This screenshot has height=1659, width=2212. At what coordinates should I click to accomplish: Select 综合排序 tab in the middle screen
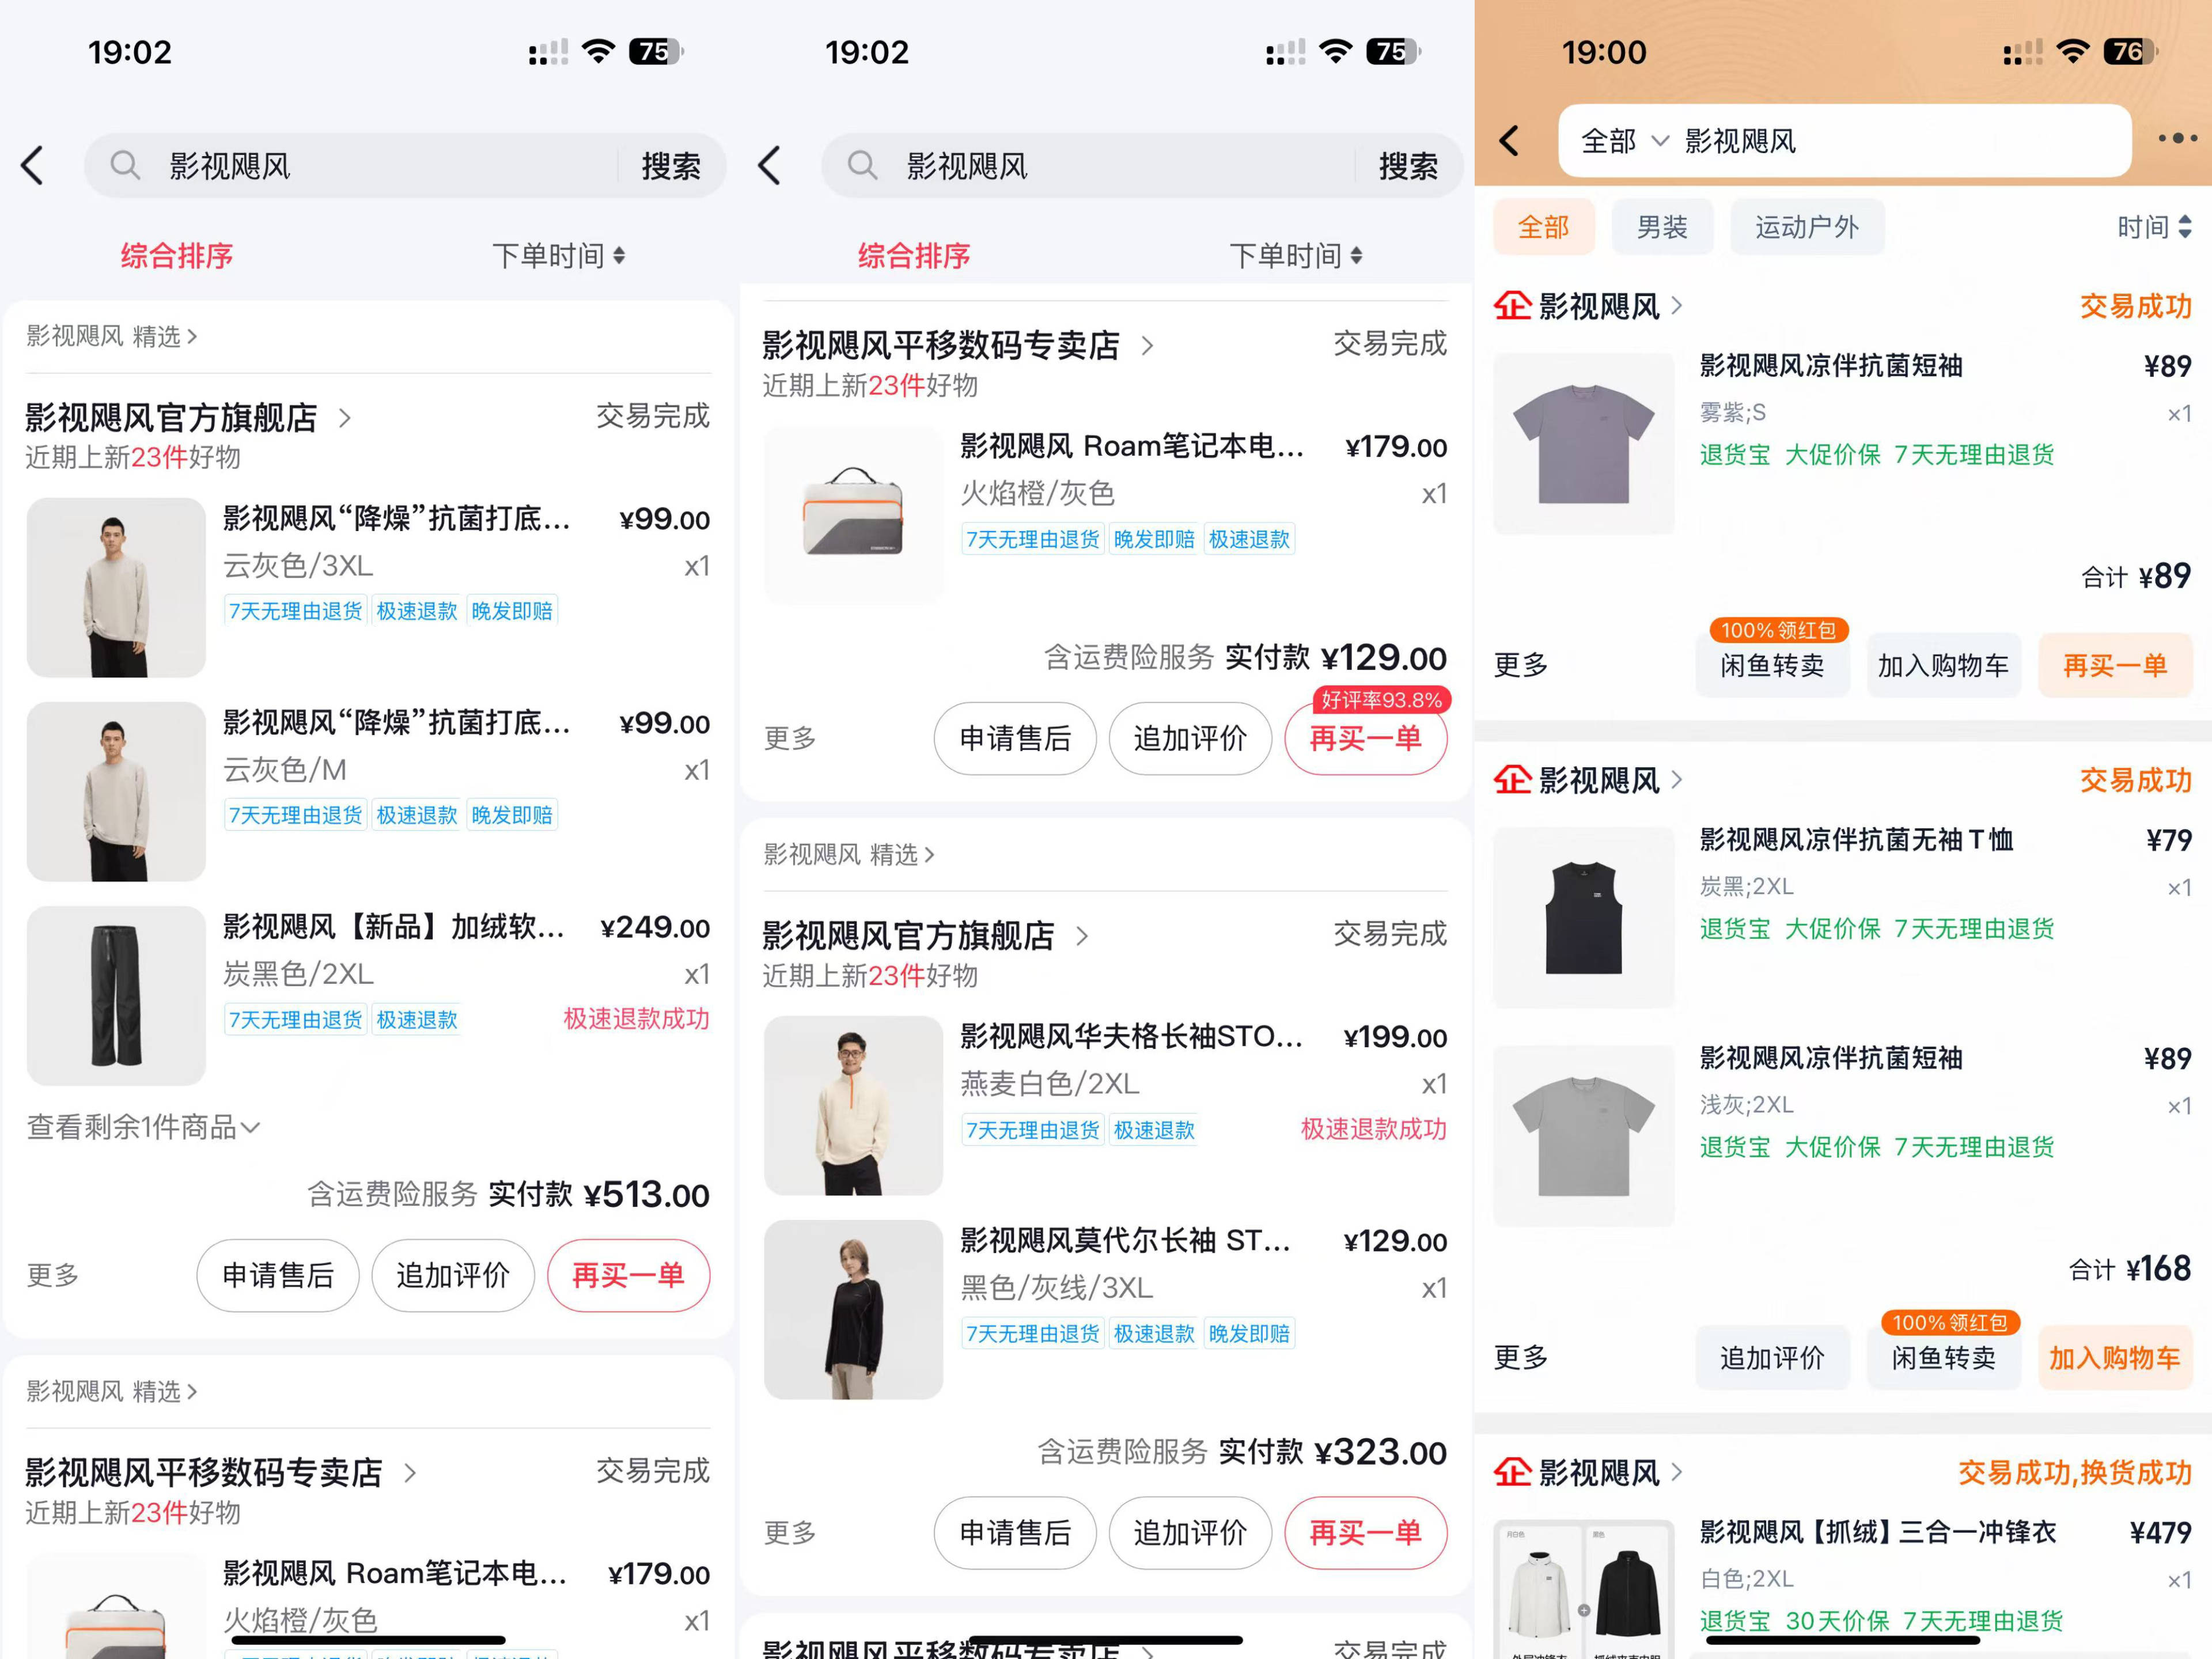(913, 256)
